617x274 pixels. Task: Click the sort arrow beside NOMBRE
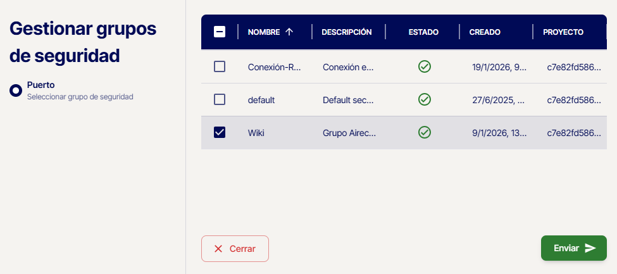(x=289, y=32)
